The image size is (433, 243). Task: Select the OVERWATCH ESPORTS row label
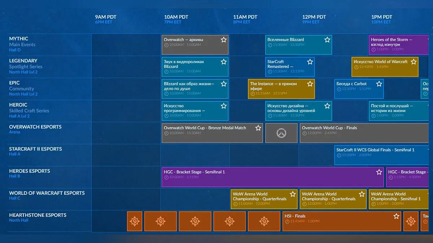pos(35,127)
